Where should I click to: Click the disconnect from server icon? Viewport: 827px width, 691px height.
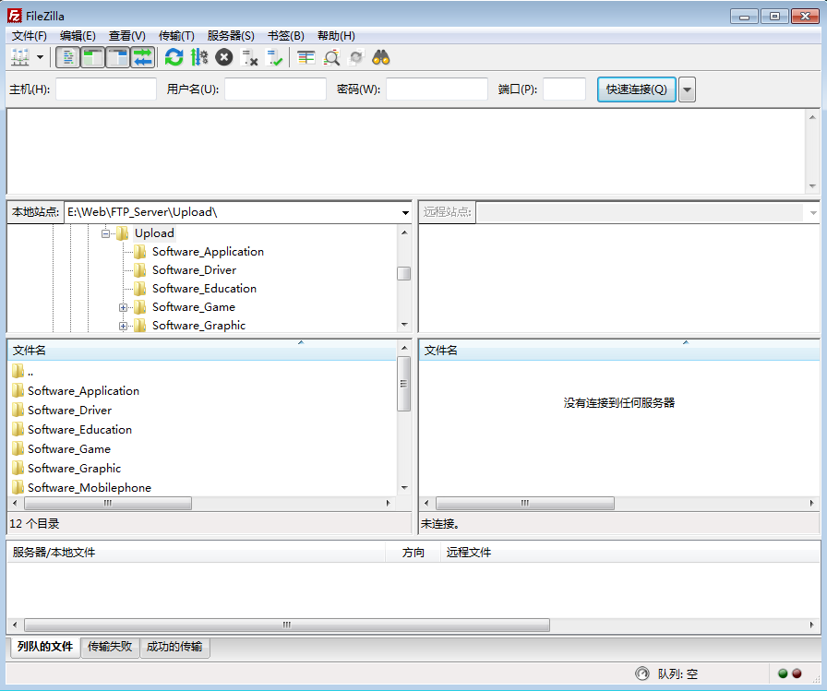click(249, 58)
